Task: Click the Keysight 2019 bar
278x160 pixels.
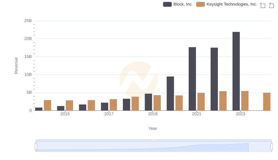Action: click(157, 103)
